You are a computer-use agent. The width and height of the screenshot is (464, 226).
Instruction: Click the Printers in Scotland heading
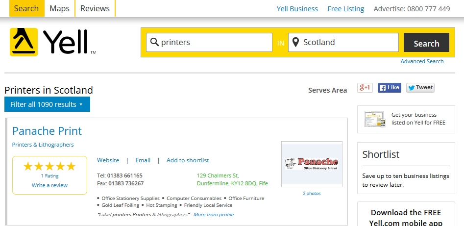(x=49, y=90)
